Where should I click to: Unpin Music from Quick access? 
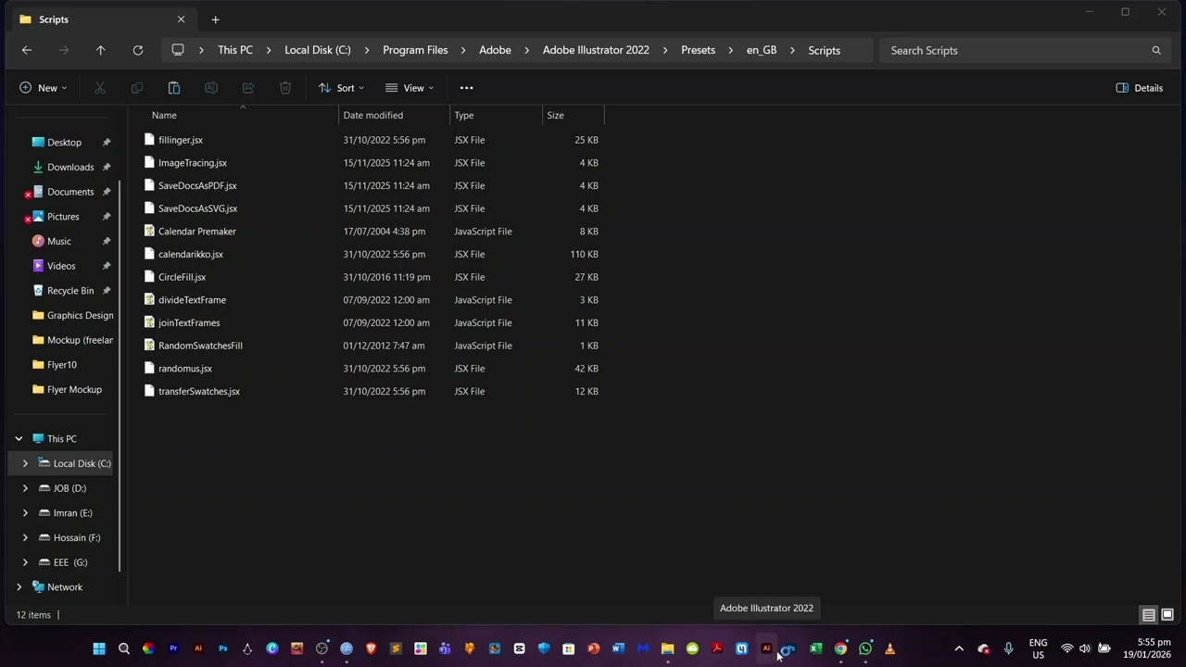pyautogui.click(x=107, y=241)
